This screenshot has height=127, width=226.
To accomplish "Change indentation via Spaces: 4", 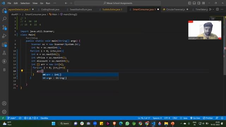I will coord(157,118).
